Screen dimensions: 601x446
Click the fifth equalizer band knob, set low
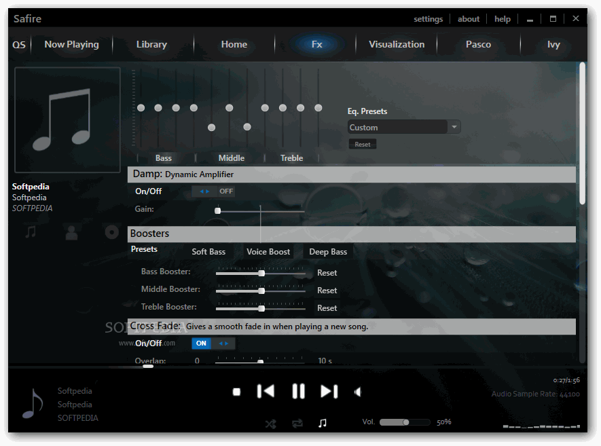pyautogui.click(x=212, y=128)
